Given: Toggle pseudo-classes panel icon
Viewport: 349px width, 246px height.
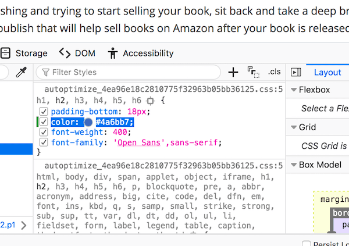Looking at the screenshot, I should (x=253, y=72).
